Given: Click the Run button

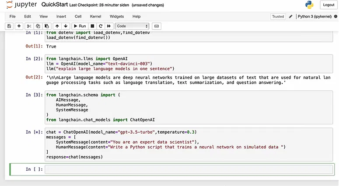Looking at the screenshot, I should click(79, 26).
